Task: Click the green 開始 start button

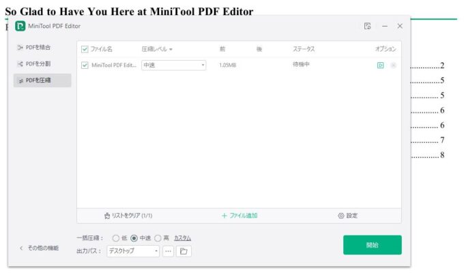Action: [373, 245]
